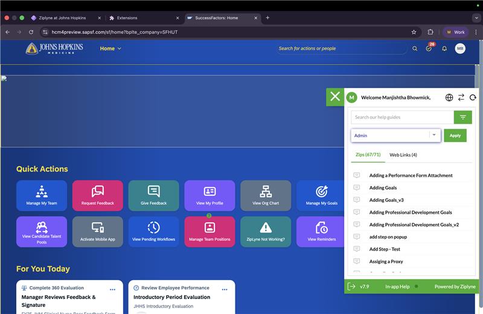Select the SuccessFactors: Home browser tab

[222, 18]
